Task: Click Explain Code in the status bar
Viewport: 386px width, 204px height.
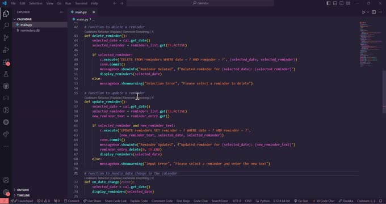Action: (x=139, y=201)
